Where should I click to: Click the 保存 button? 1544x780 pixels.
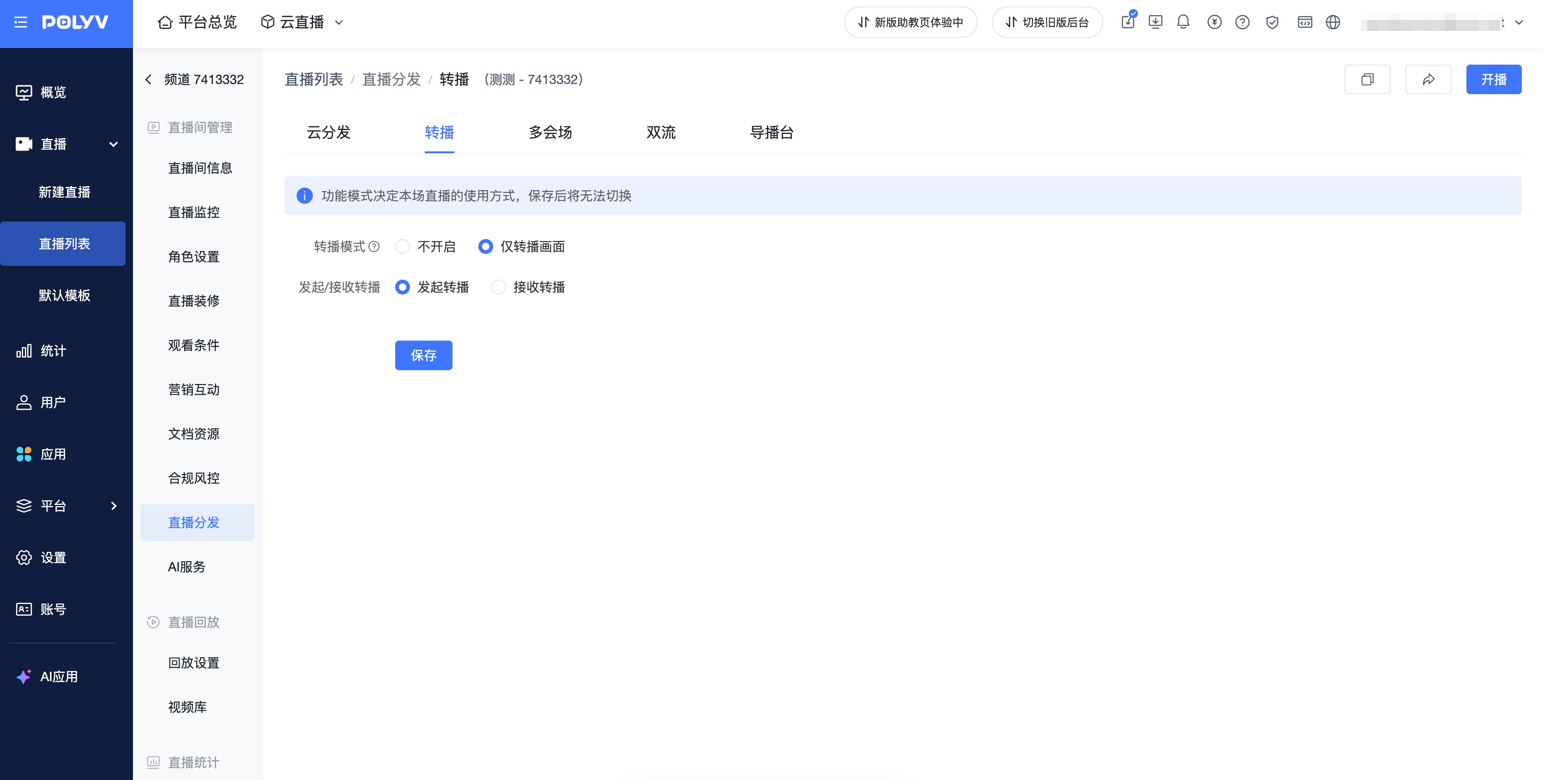[x=424, y=356]
